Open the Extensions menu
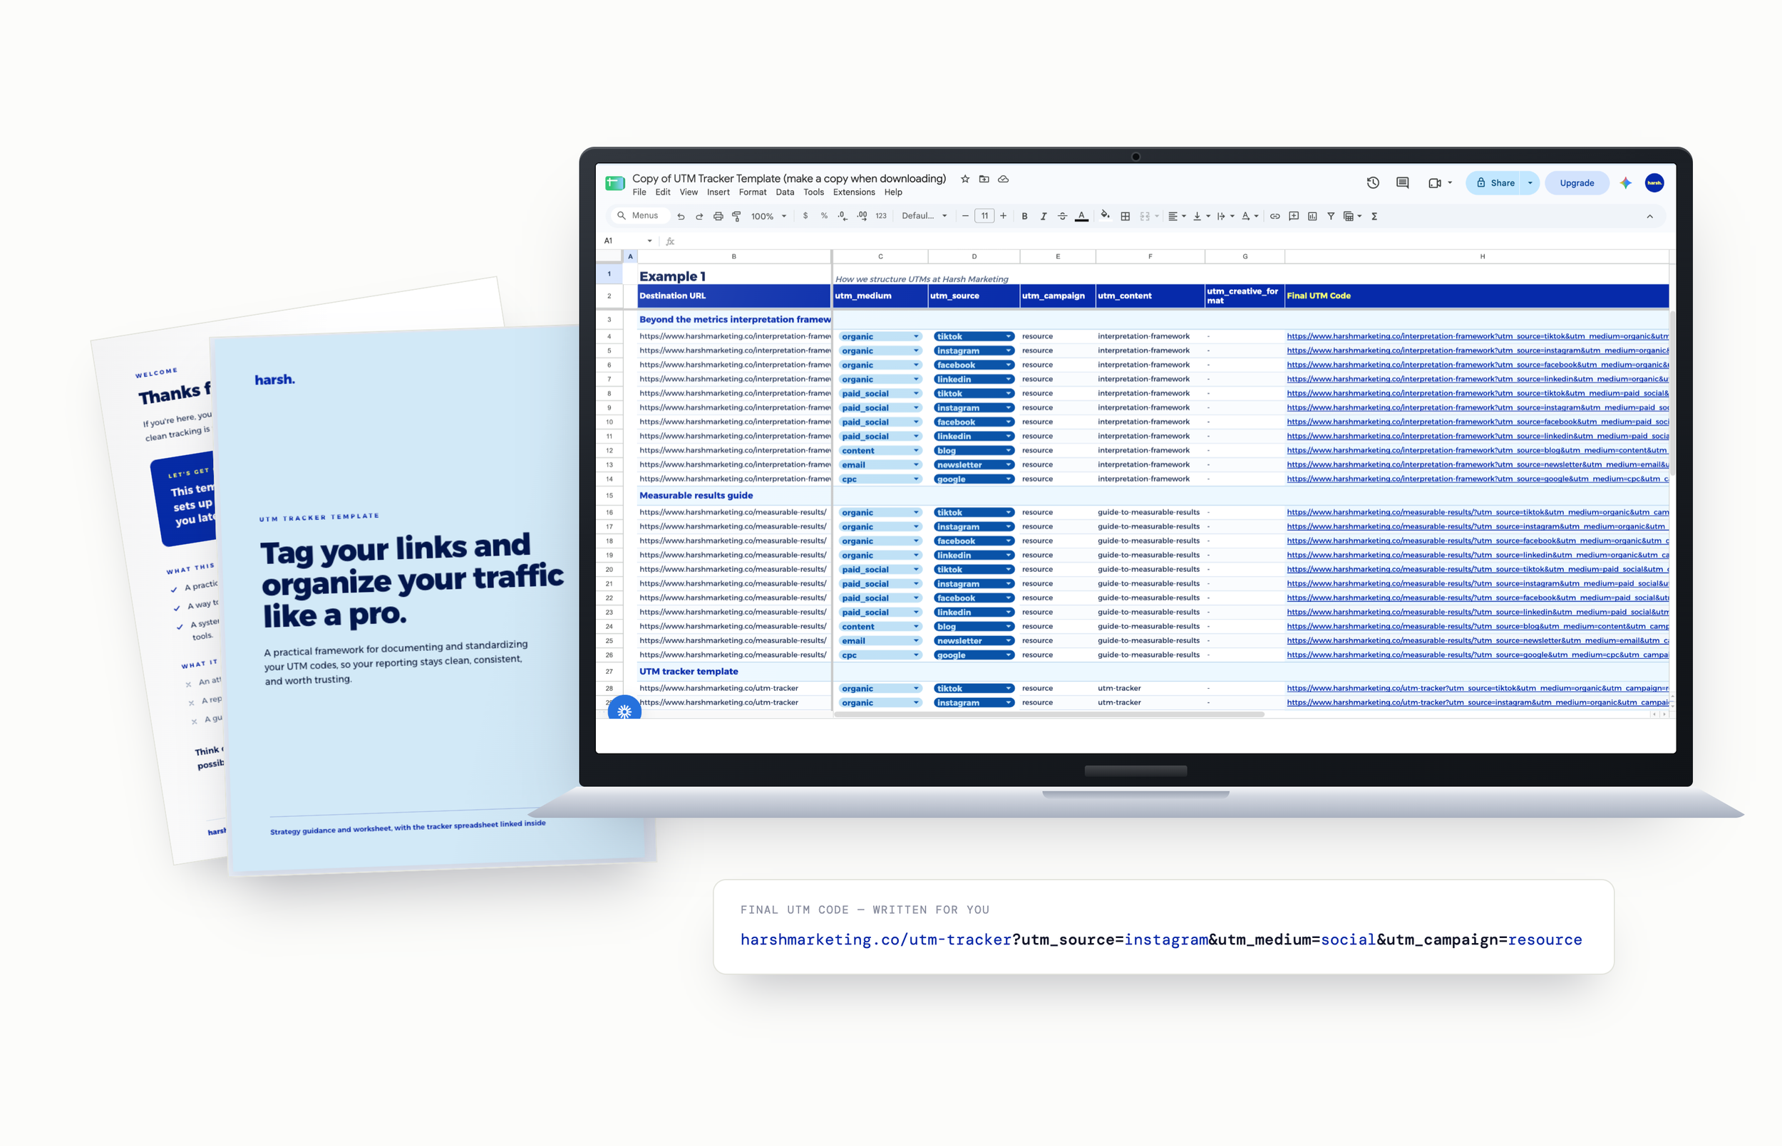The image size is (1782, 1146). coord(853,193)
